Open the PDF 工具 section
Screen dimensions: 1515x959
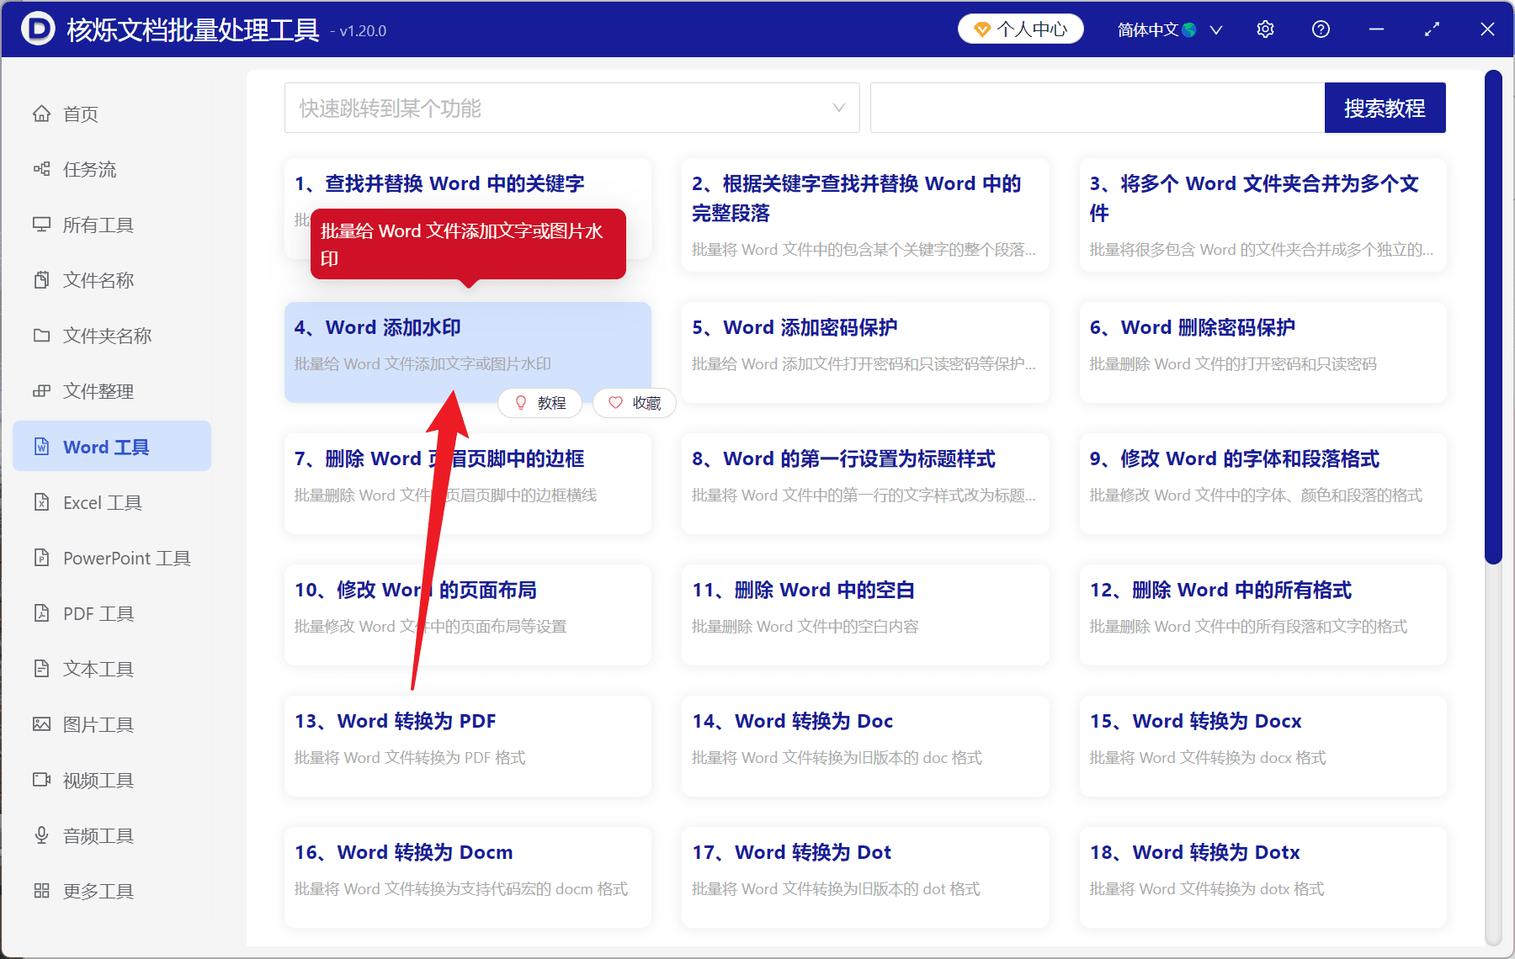click(97, 612)
